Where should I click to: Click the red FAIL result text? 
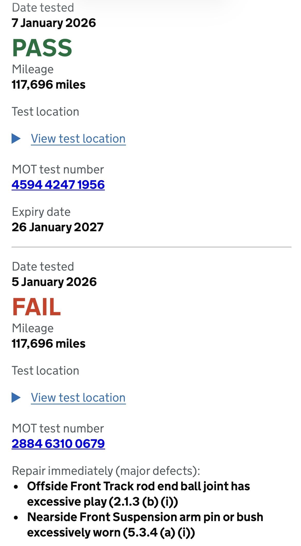37,307
